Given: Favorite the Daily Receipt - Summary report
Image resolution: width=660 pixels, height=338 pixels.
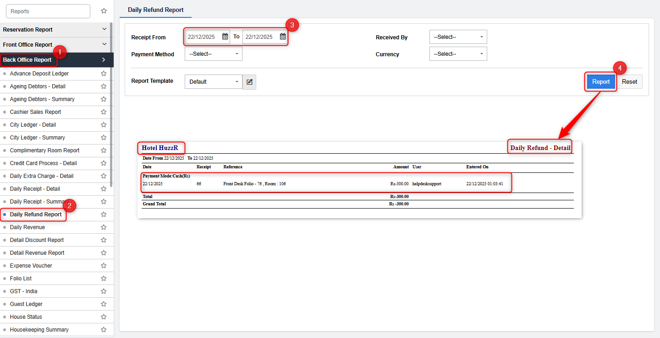Looking at the screenshot, I should click(x=104, y=201).
